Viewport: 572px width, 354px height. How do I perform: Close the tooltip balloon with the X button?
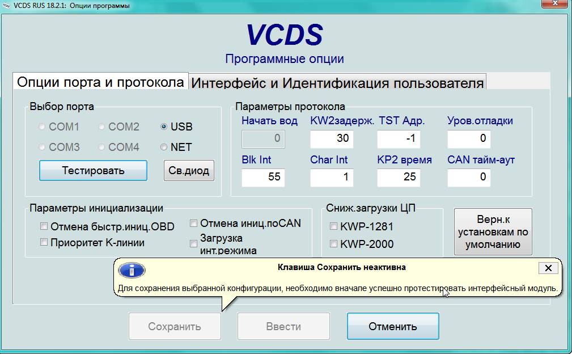point(548,268)
